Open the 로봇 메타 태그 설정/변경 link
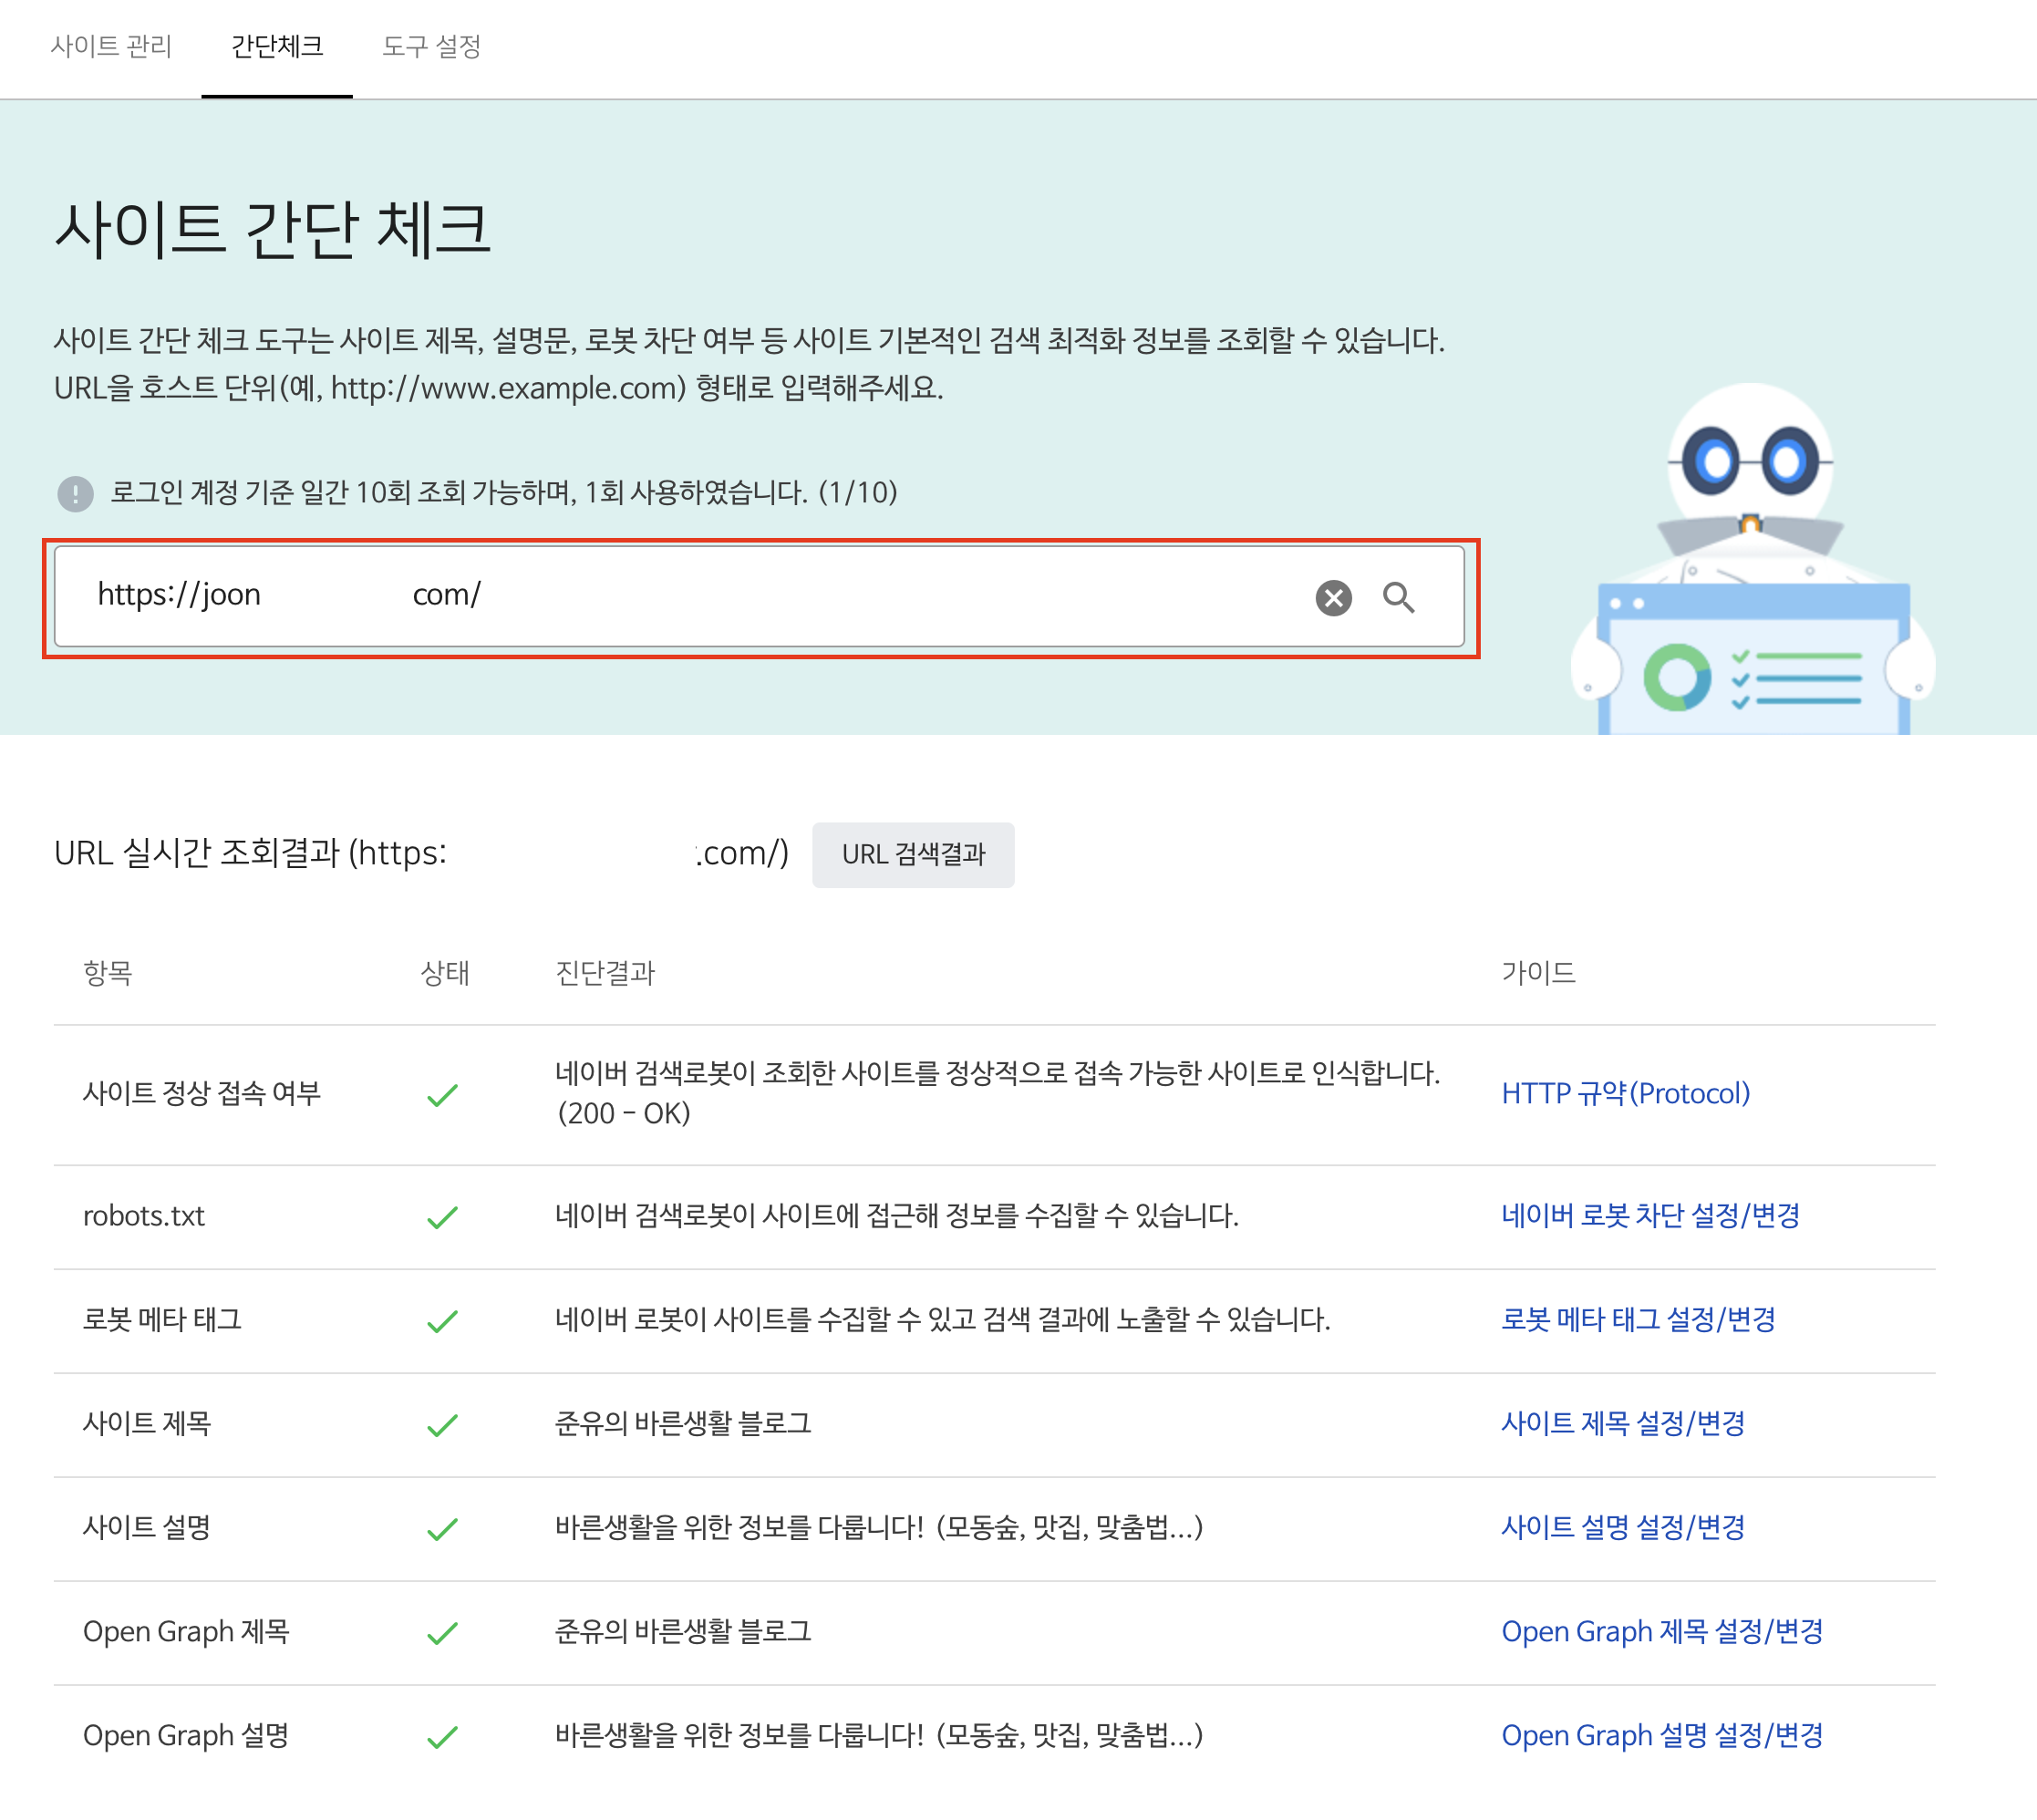 pos(1638,1319)
